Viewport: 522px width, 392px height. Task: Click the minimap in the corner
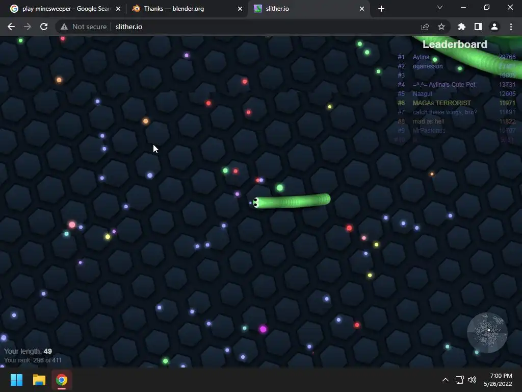pos(487,332)
